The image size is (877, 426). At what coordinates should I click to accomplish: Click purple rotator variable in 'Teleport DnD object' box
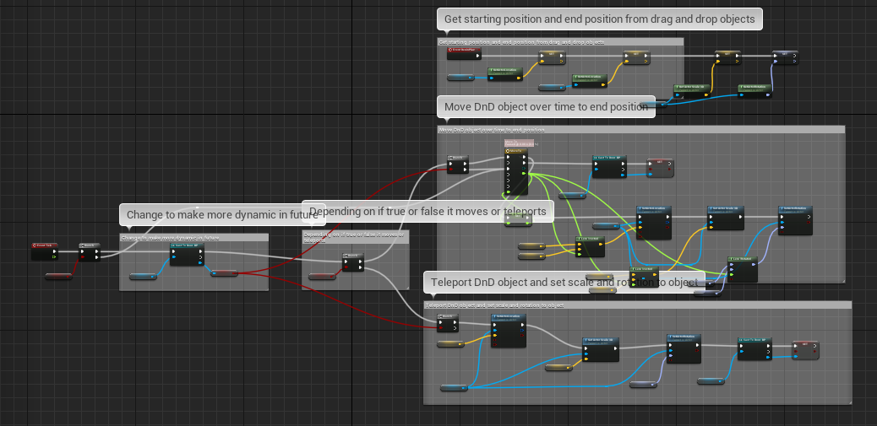point(643,384)
